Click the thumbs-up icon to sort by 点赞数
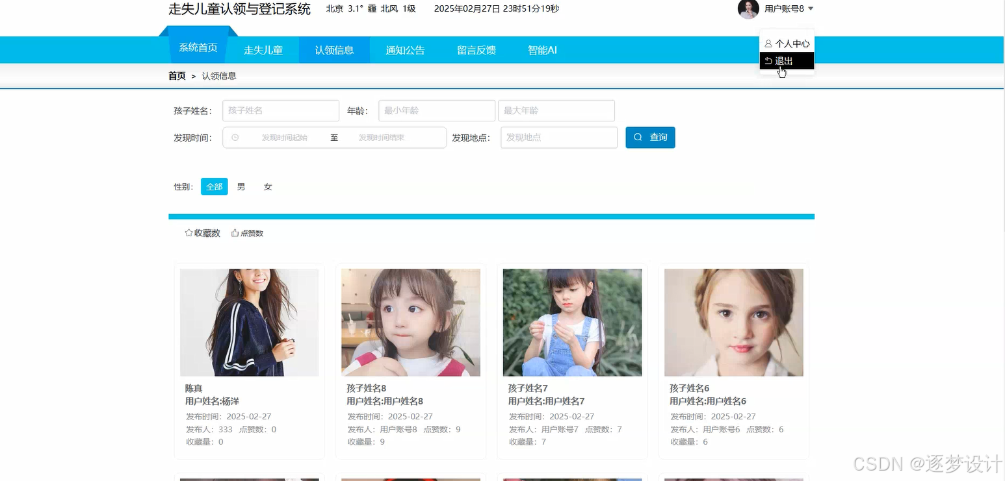Viewport: 1005px width, 481px height. tap(234, 232)
